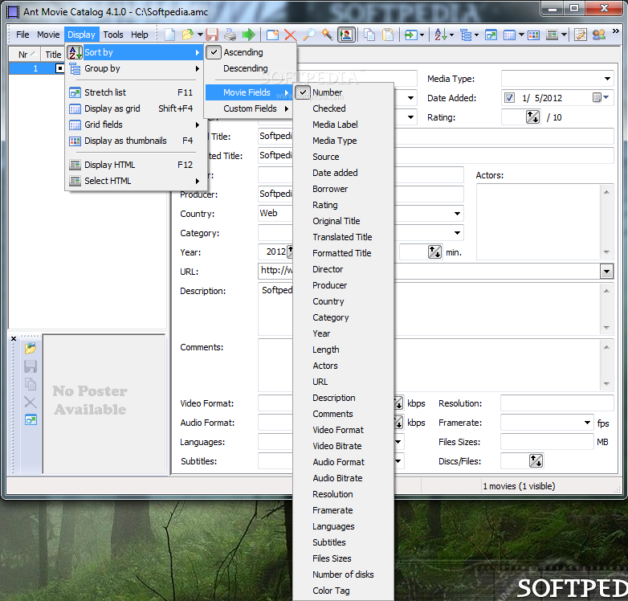Viewport: 628px width, 601px height.
Task: Open the Framerate dropdown
Action: point(587,423)
